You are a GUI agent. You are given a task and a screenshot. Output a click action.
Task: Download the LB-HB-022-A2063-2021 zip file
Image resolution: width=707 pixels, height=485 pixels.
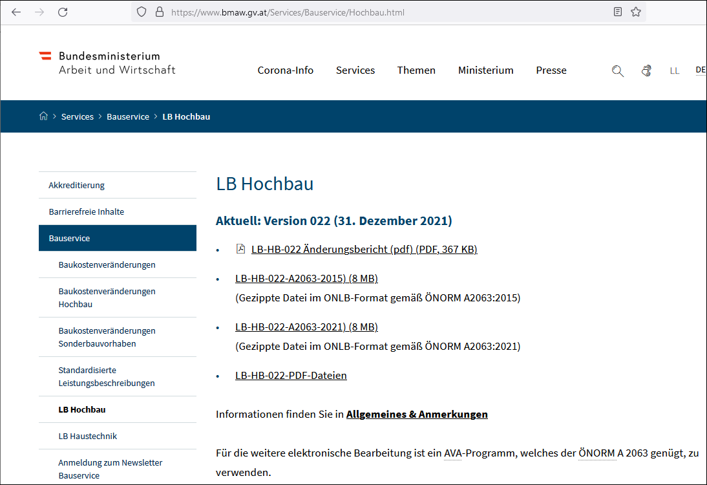pyautogui.click(x=306, y=327)
